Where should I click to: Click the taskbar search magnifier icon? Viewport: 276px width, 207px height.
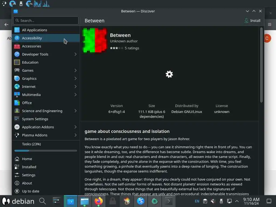coord(42,201)
